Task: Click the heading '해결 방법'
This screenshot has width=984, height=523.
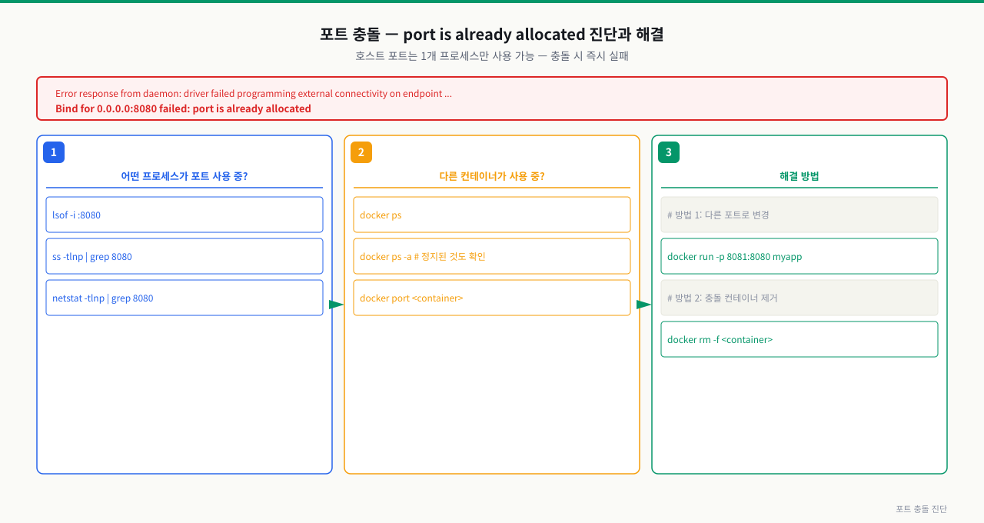Action: (x=799, y=176)
